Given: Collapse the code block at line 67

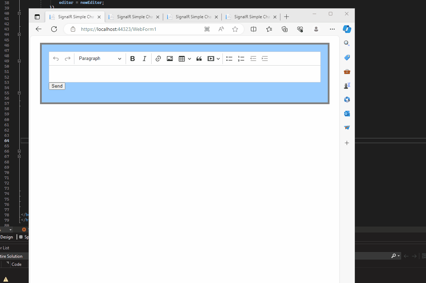Looking at the screenshot, I should [x=19, y=156].
